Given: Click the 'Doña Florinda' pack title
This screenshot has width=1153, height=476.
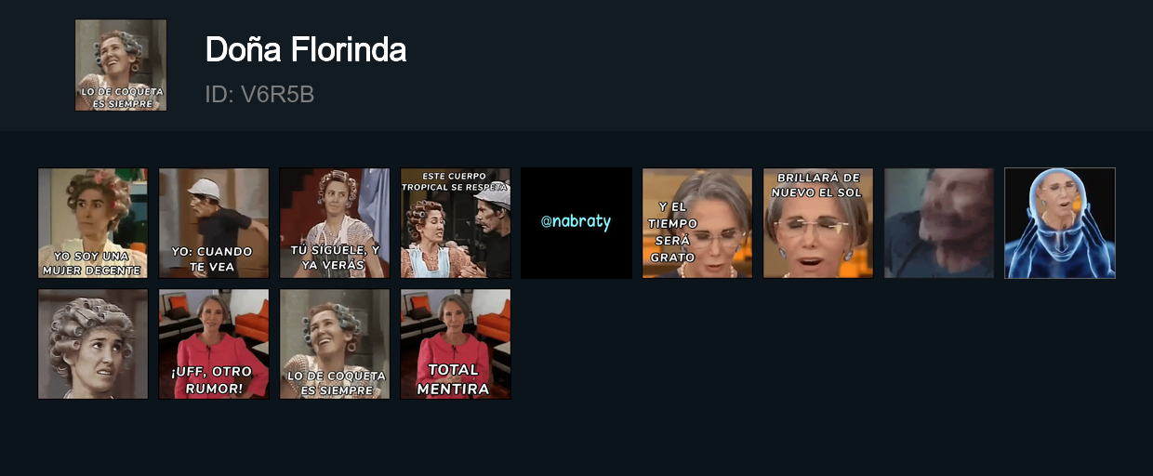Looking at the screenshot, I should click(x=306, y=49).
